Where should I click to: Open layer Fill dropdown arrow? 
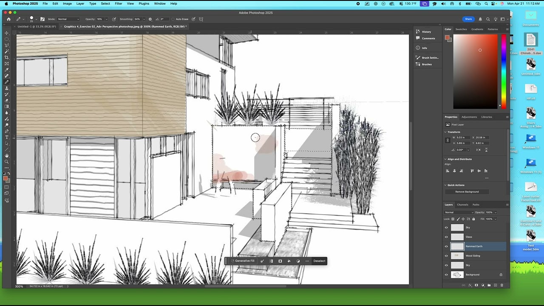click(x=495, y=219)
